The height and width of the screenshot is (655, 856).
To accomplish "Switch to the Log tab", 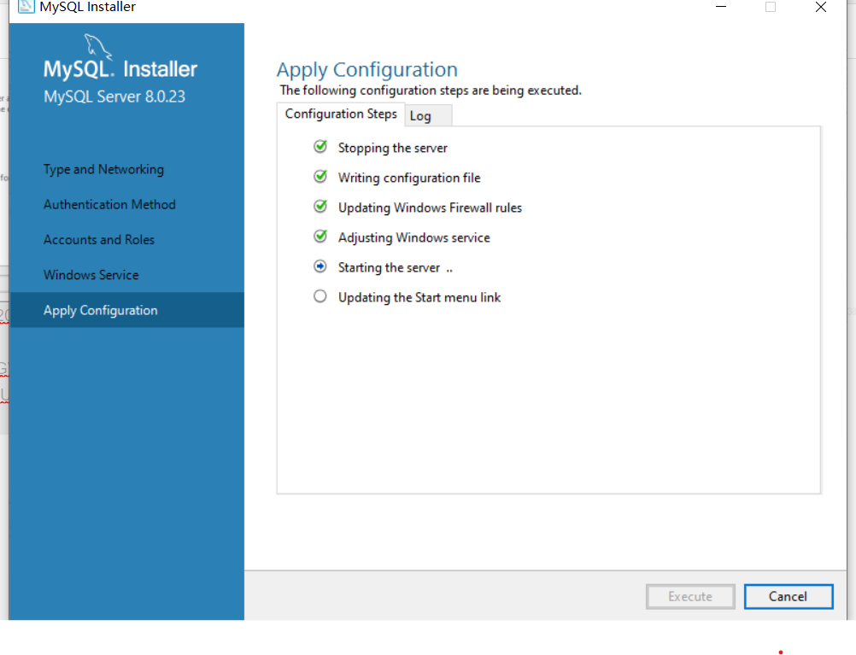I will coord(427,116).
